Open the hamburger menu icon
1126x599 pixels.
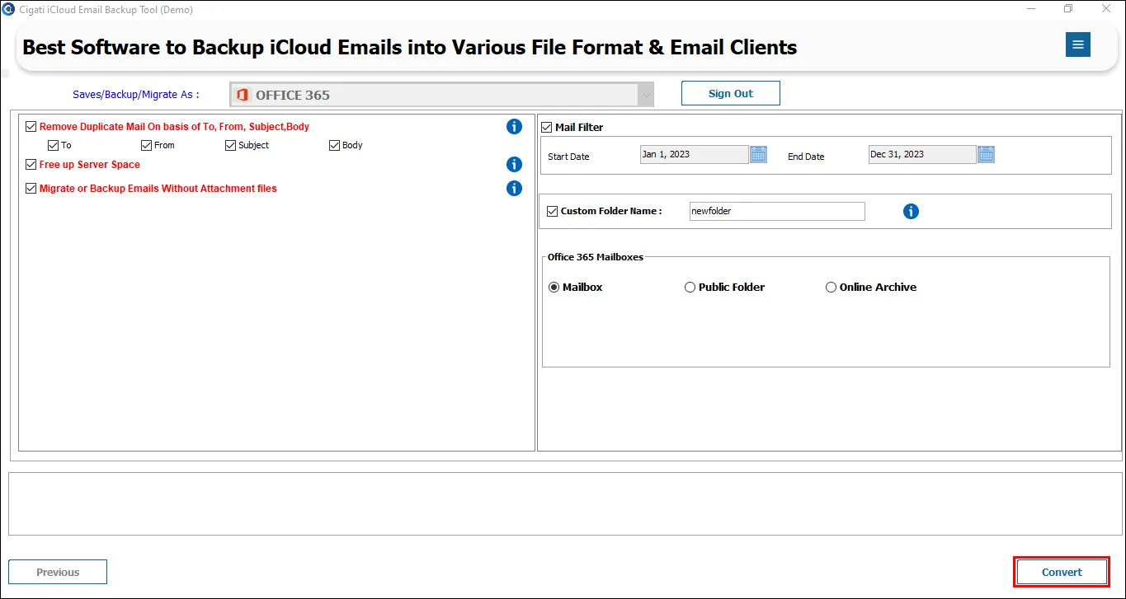tap(1077, 44)
